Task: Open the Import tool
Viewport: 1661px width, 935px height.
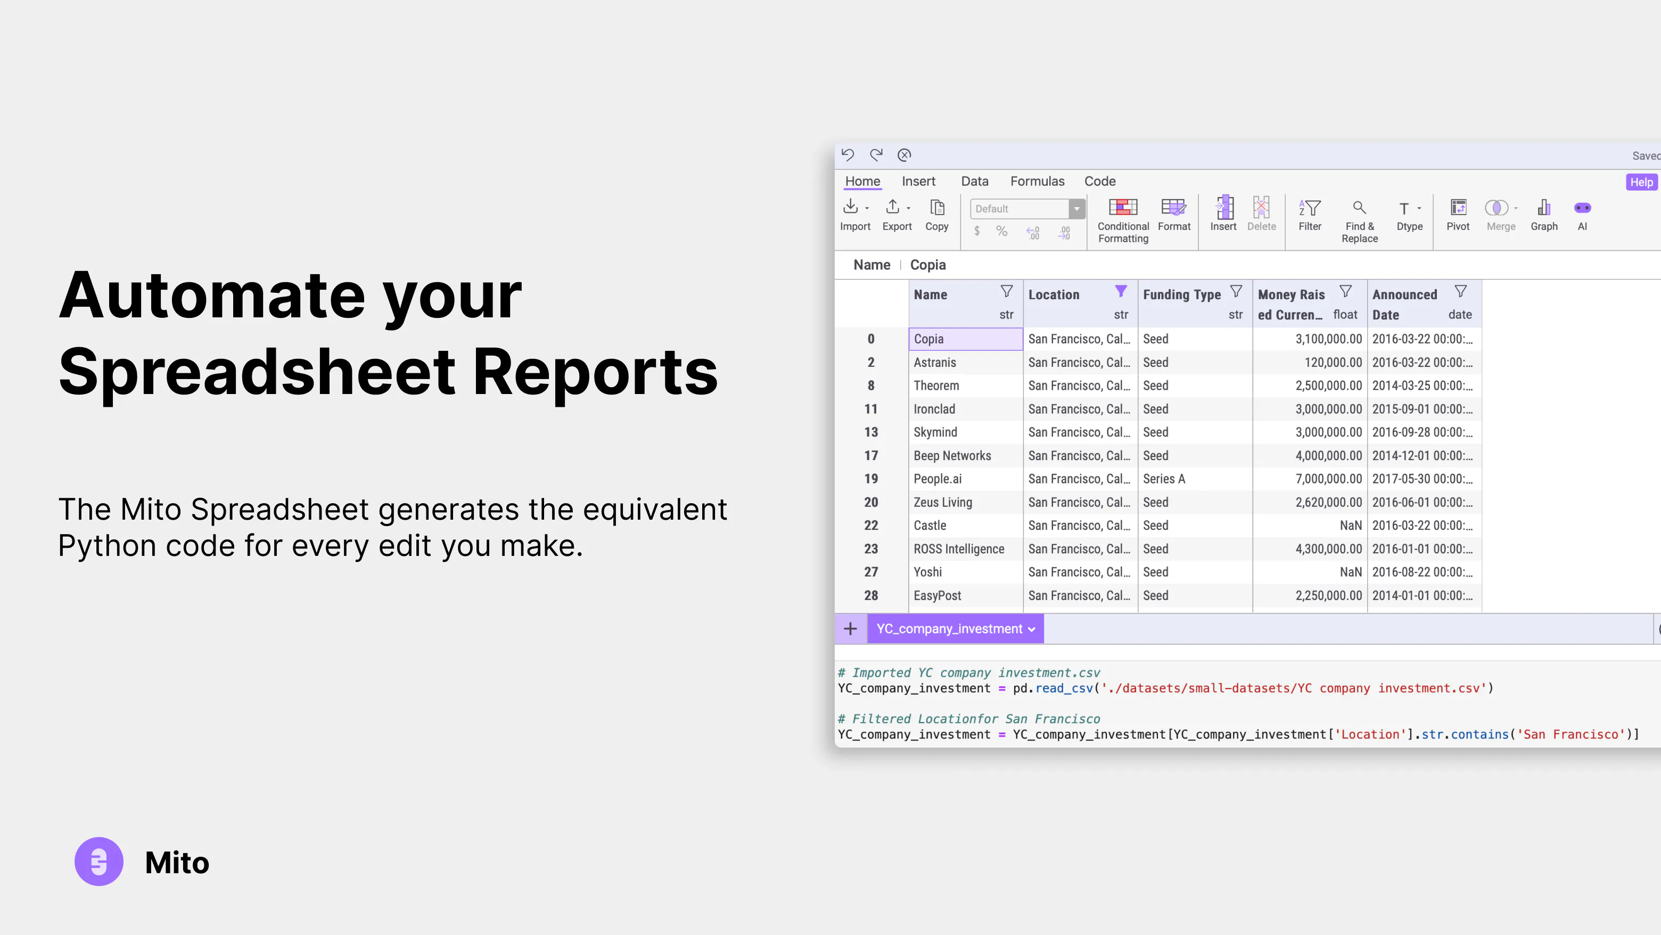Action: 855,215
